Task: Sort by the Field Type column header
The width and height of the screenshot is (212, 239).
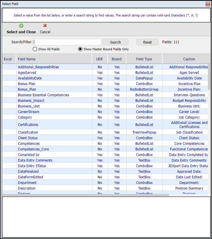Action: point(144,59)
